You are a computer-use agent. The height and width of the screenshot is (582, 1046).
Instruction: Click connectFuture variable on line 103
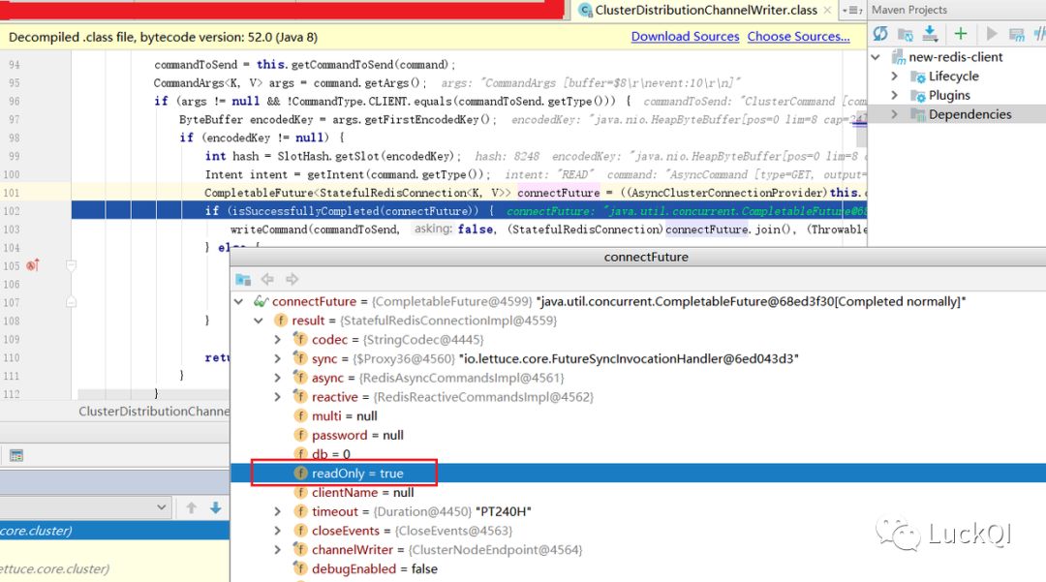pyautogui.click(x=706, y=230)
